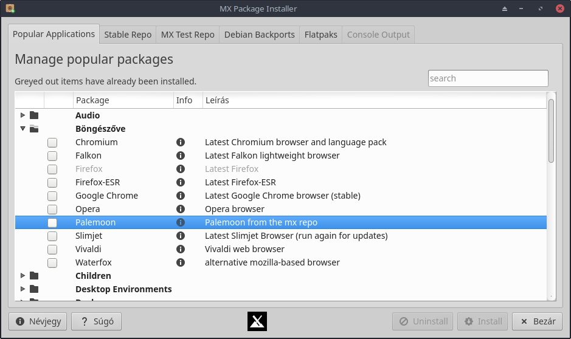Click the app icon in title bar

(10, 9)
